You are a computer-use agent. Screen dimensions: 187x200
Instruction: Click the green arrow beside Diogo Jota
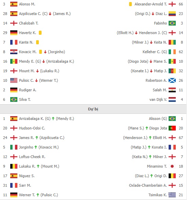[x=147, y=128]
